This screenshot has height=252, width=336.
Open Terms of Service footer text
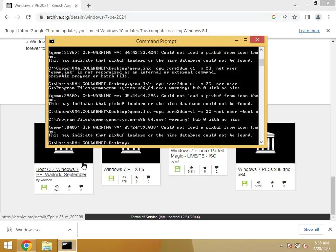coord(165,217)
